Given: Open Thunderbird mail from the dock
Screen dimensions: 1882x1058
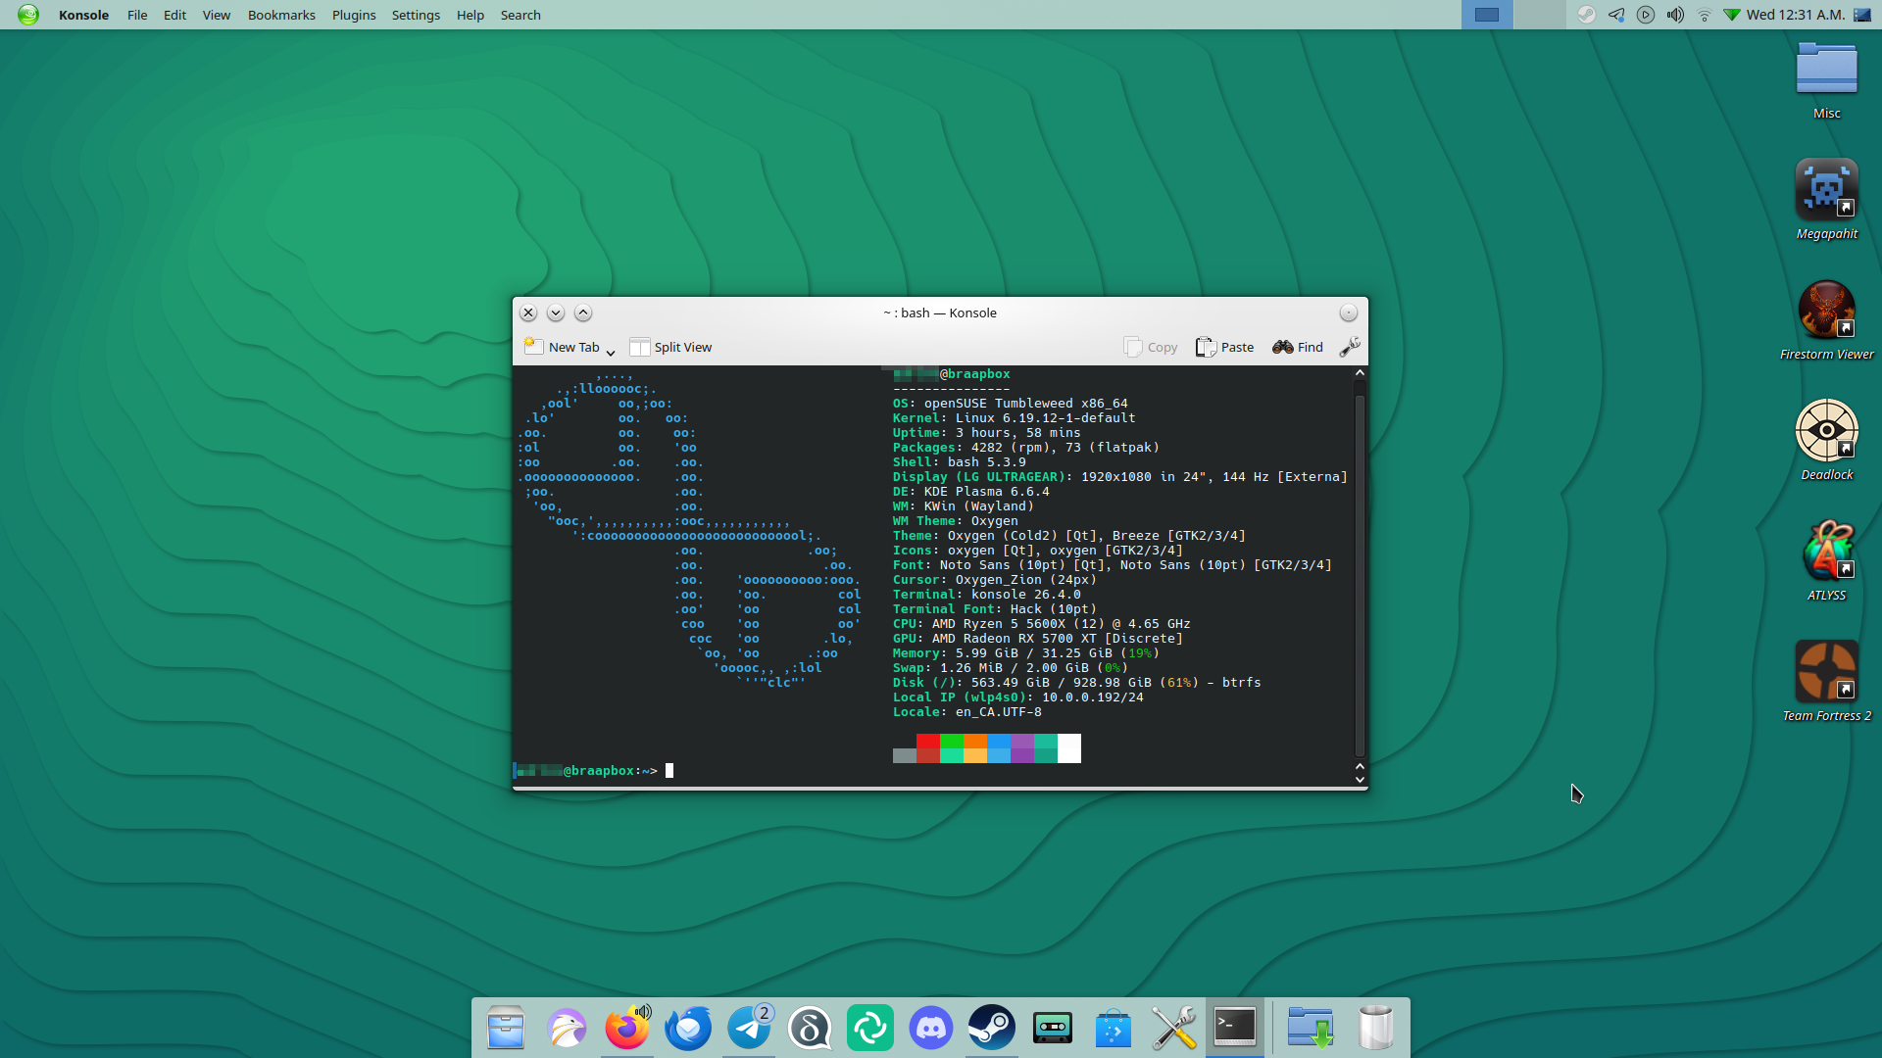Looking at the screenshot, I should tap(688, 1028).
